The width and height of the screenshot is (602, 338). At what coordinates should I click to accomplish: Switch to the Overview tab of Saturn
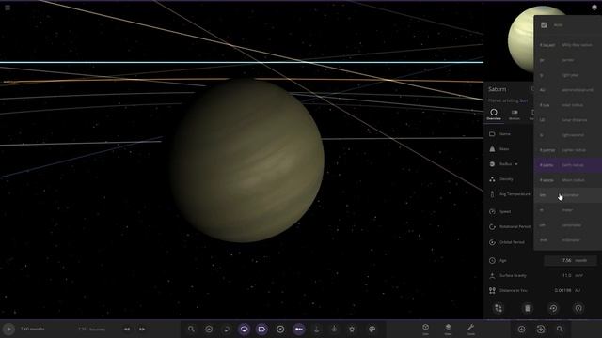(494, 115)
